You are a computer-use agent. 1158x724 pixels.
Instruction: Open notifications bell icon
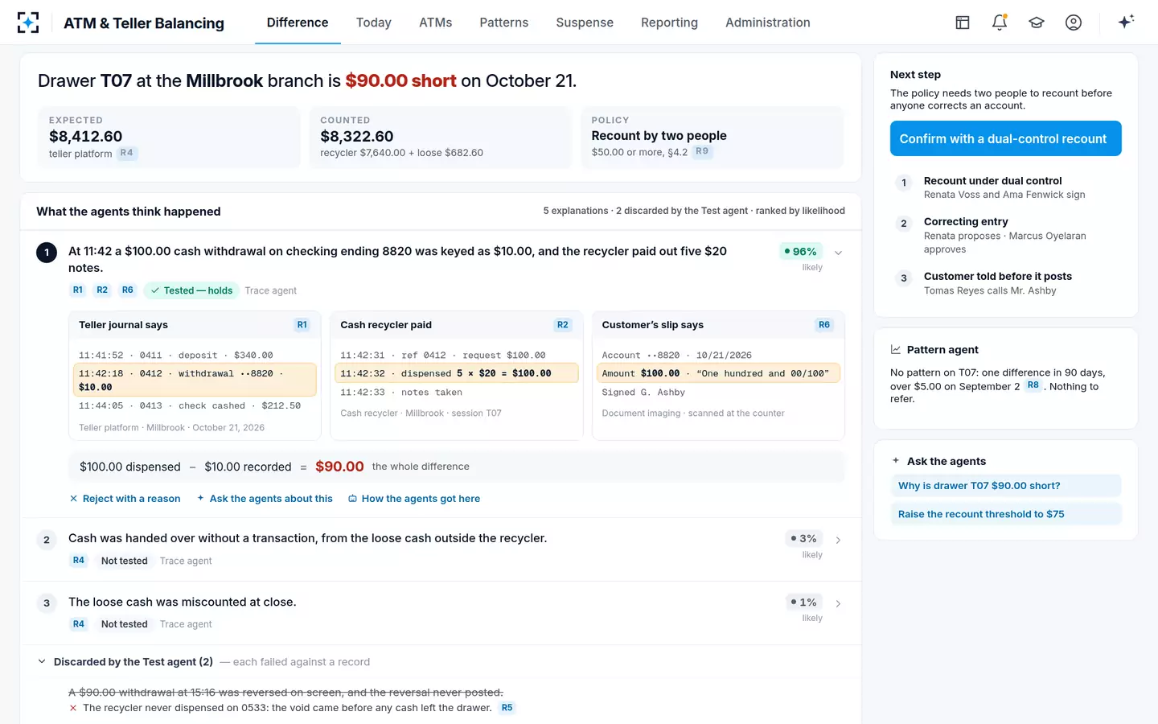click(x=1000, y=23)
